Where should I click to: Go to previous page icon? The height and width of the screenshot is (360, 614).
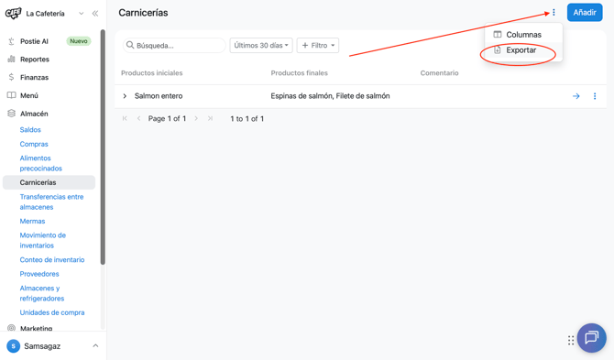[138, 118]
